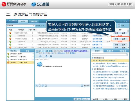This screenshot has height=101, width=135.
Task: Click the padlock icon in chat header
Action: point(51,56)
